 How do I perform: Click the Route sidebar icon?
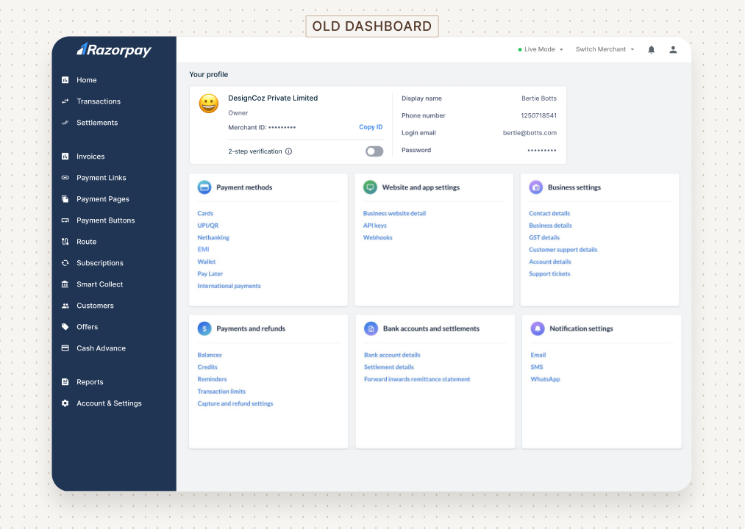65,242
